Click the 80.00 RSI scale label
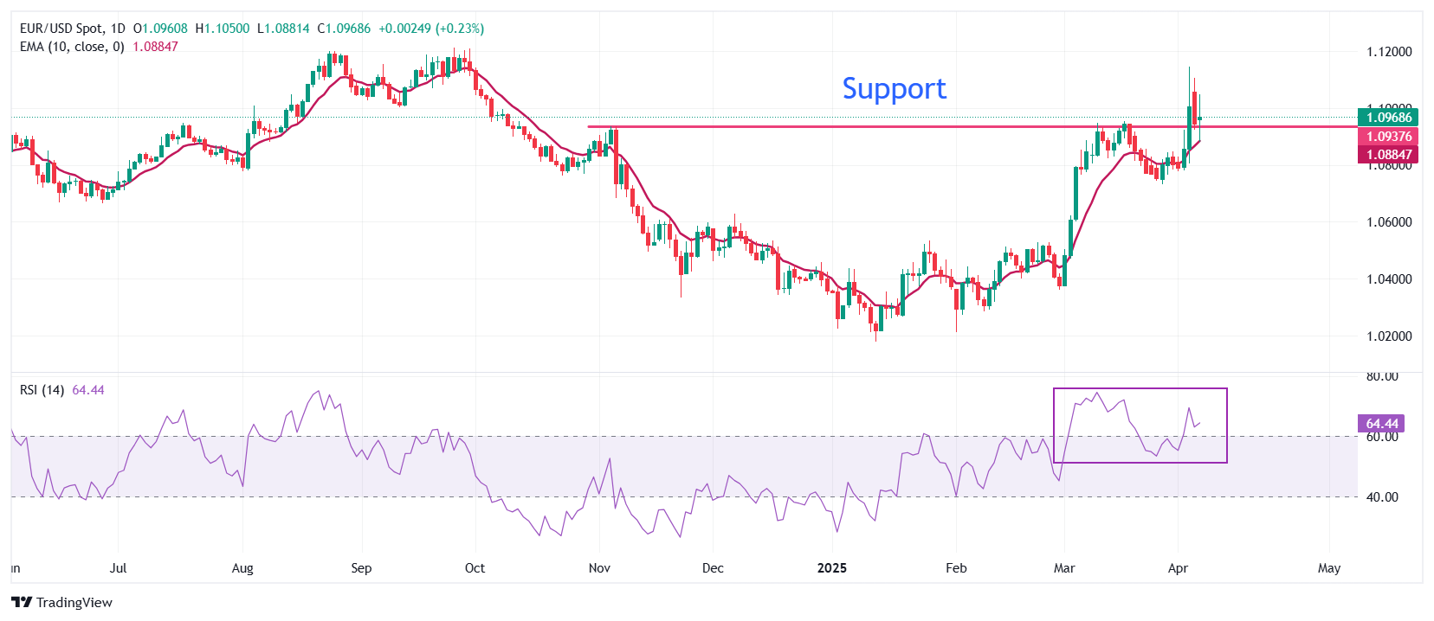The image size is (1434, 621). [1382, 376]
